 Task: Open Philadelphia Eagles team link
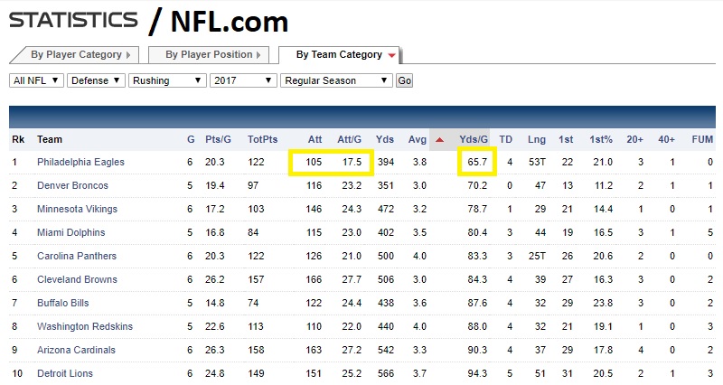pyautogui.click(x=80, y=162)
